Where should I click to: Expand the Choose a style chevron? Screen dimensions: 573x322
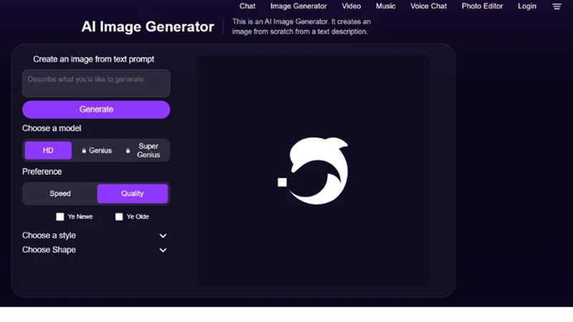coord(163,236)
